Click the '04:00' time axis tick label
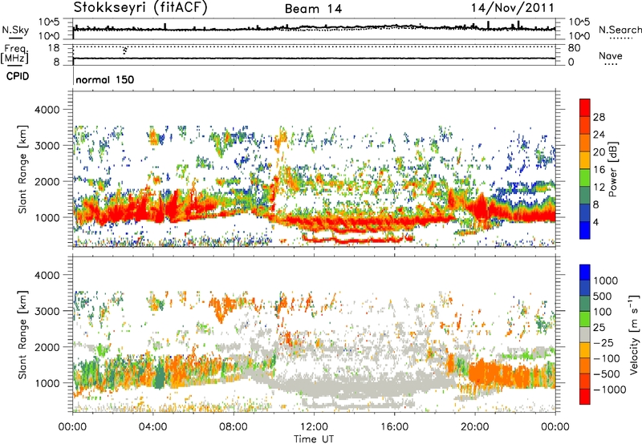Viewport: 642px width, 444px height. [153, 427]
